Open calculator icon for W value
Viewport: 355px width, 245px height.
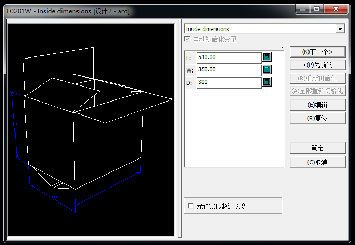[267, 69]
